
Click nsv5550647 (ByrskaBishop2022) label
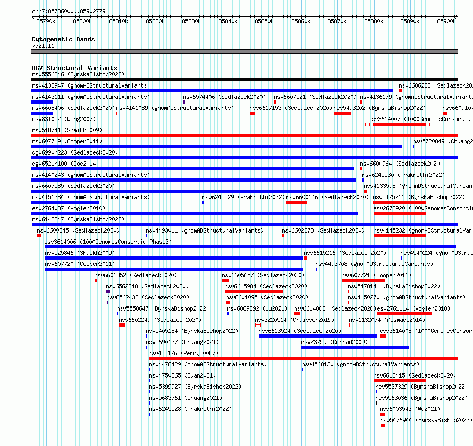[x=163, y=308]
